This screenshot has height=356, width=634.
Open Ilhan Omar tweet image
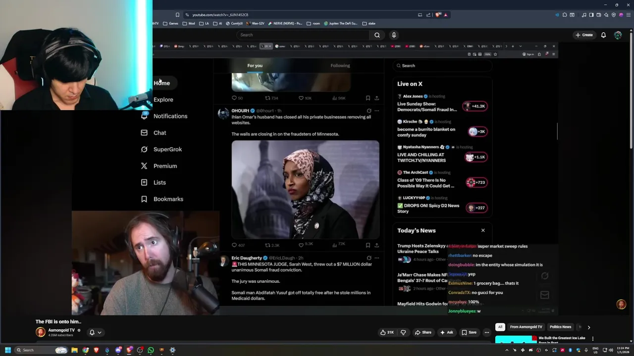coord(306,190)
